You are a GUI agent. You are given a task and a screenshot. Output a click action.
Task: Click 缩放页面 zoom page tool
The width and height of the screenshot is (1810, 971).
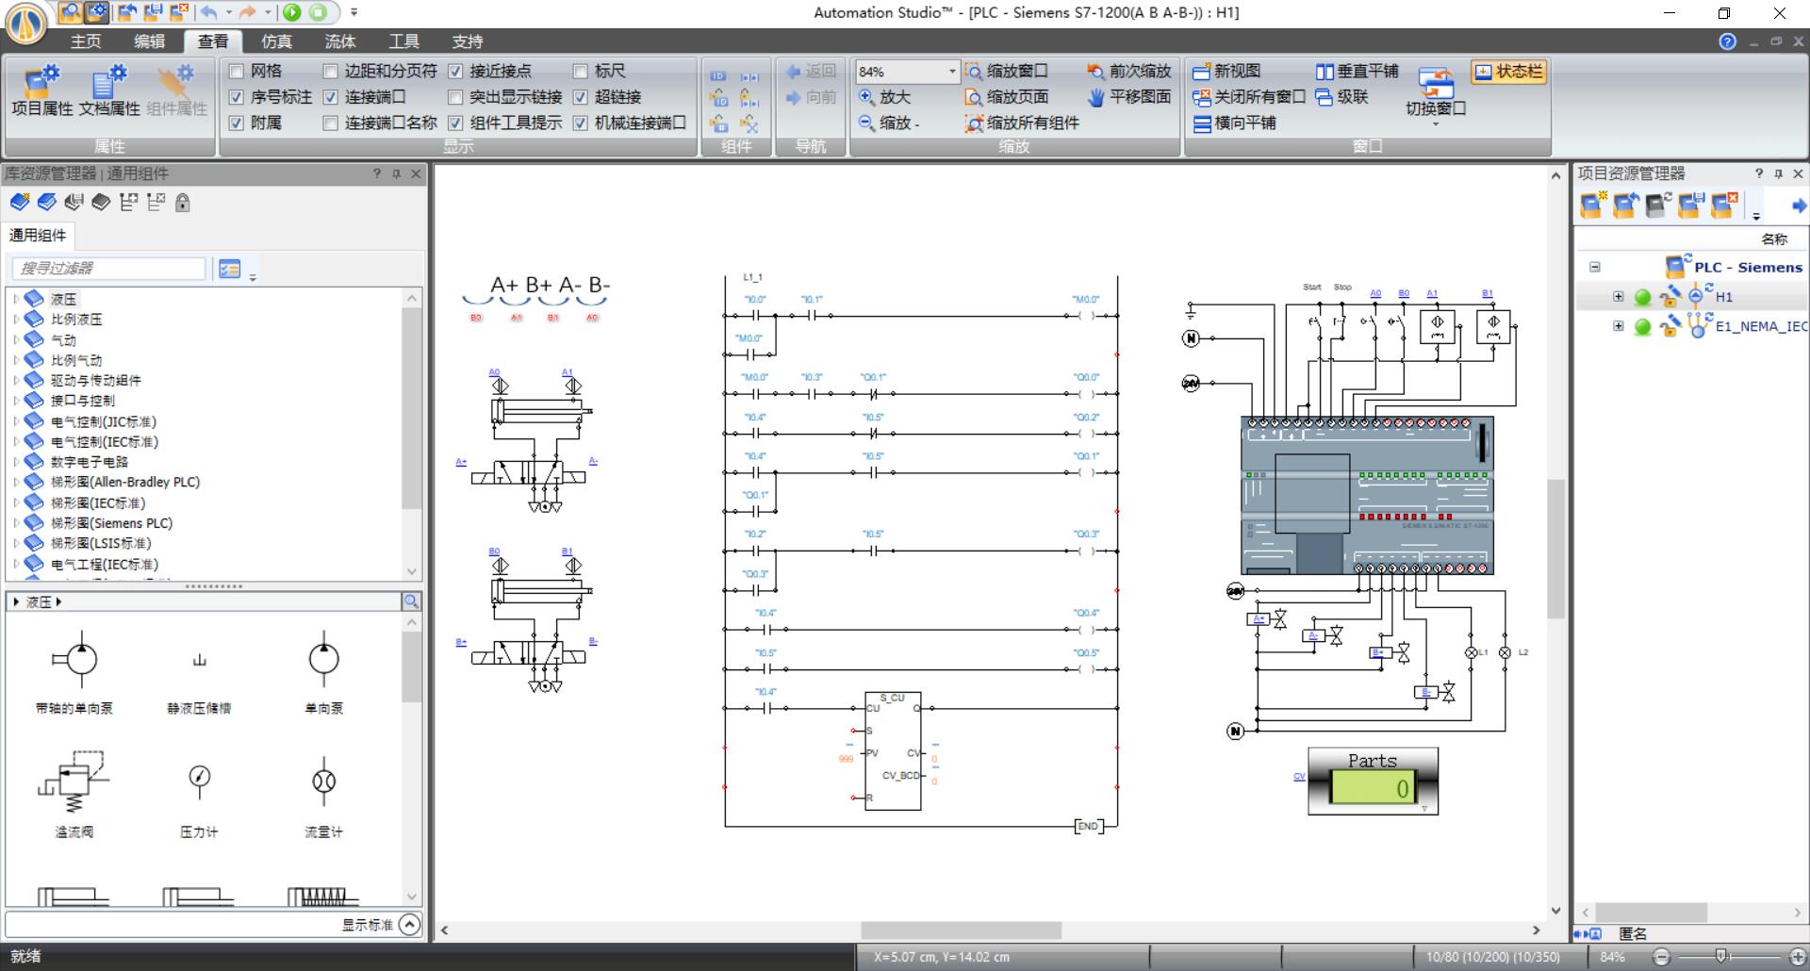pos(1006,97)
